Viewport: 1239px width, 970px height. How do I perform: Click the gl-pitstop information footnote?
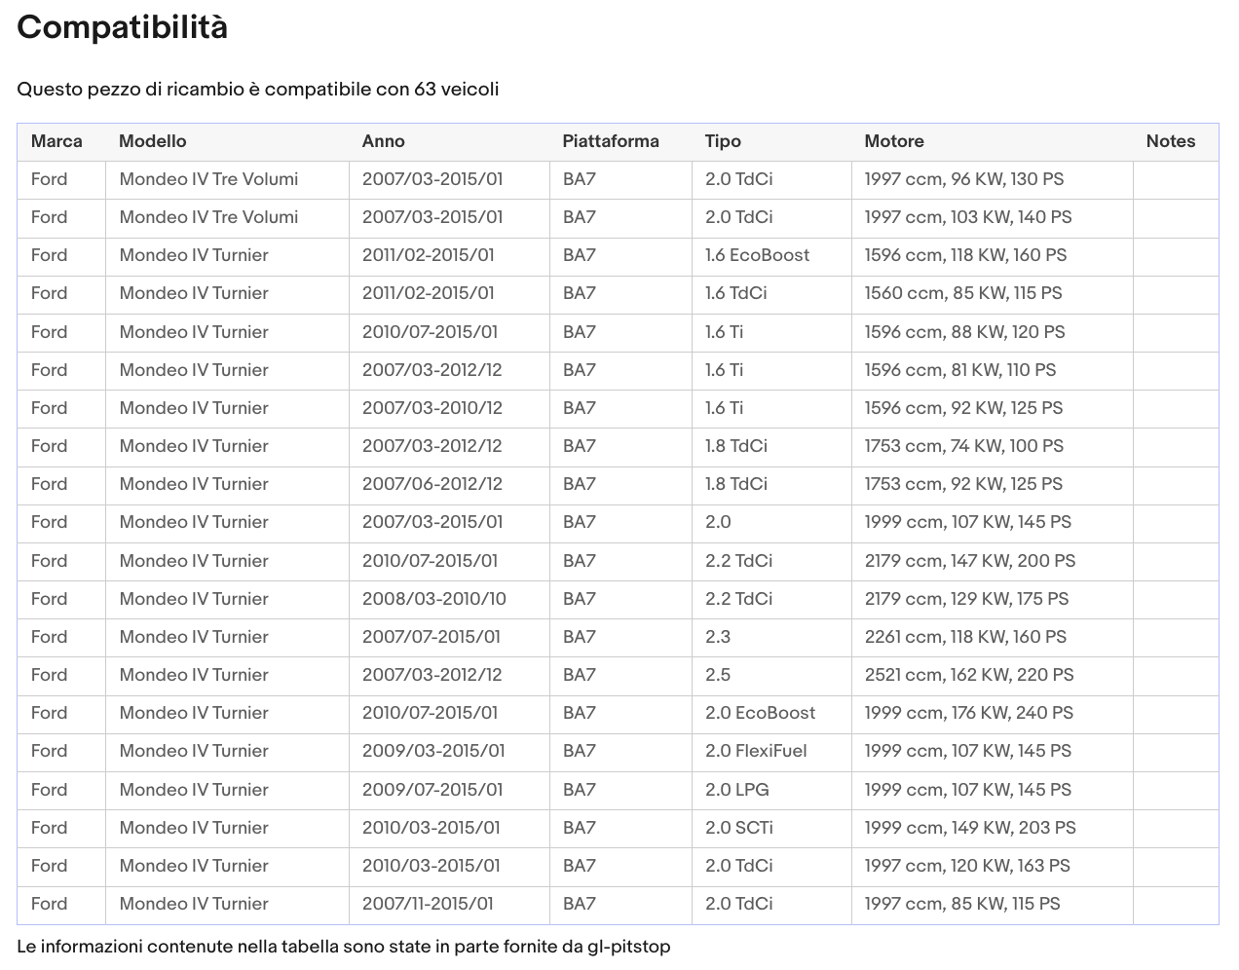pos(344,947)
